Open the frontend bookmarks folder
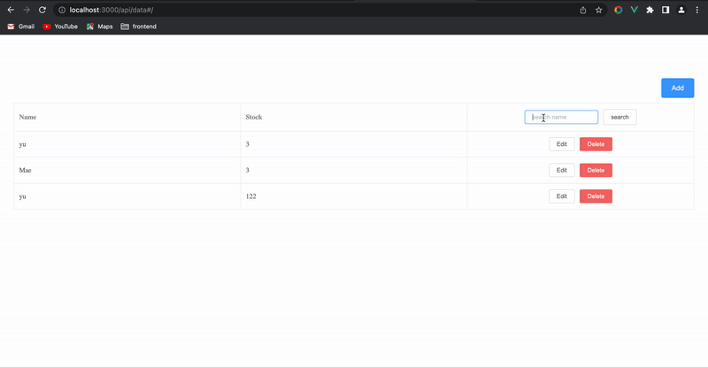The width and height of the screenshot is (708, 368). [x=139, y=27]
